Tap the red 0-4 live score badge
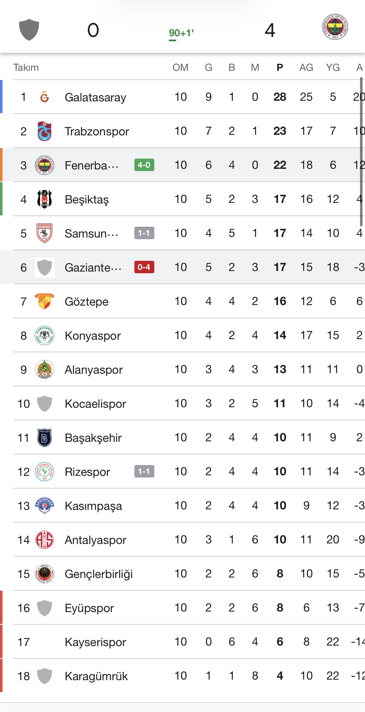This screenshot has width=365, height=712. [x=144, y=267]
